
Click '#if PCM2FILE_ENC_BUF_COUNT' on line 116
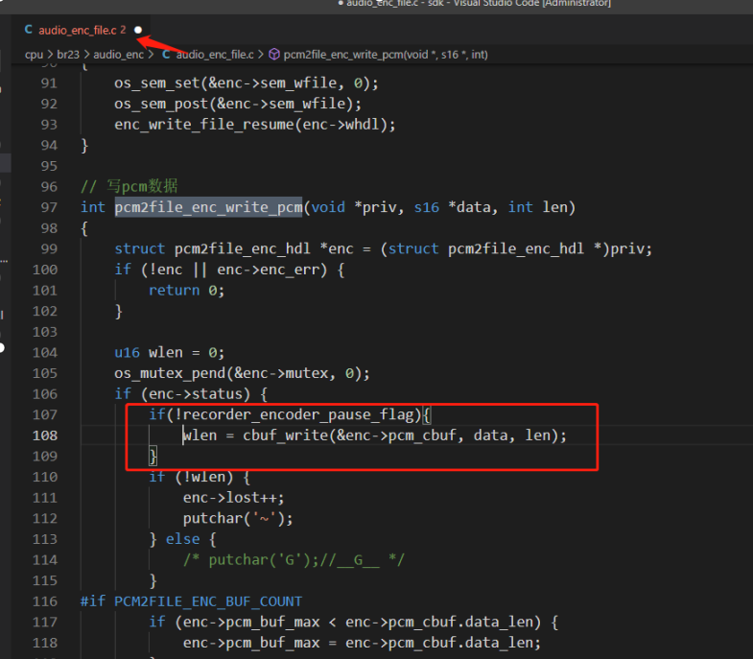[x=191, y=601]
